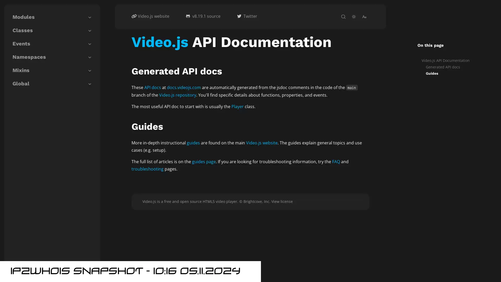The width and height of the screenshot is (501, 282).
Task: Click the Video.js website link icon
Action: [x=134, y=16]
